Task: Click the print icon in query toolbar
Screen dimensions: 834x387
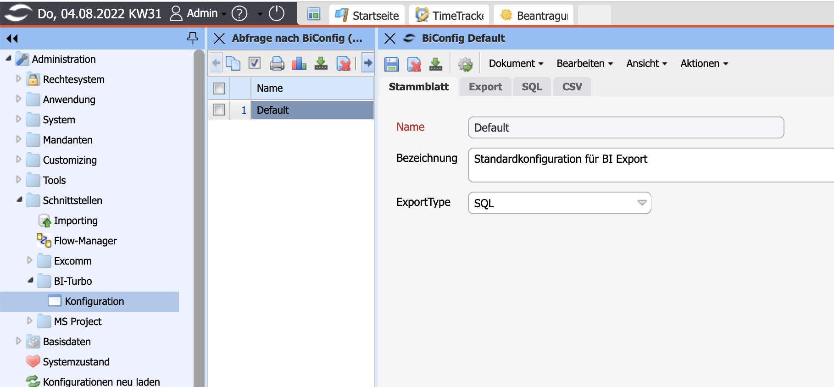Action: pyautogui.click(x=277, y=63)
